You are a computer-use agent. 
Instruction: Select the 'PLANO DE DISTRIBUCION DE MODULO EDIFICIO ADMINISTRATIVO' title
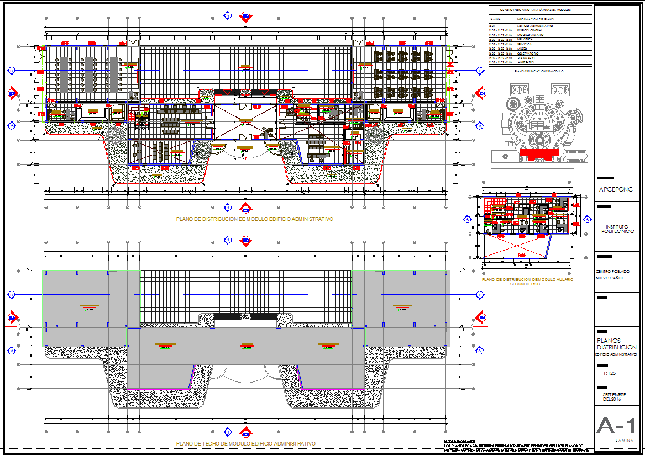point(254,219)
